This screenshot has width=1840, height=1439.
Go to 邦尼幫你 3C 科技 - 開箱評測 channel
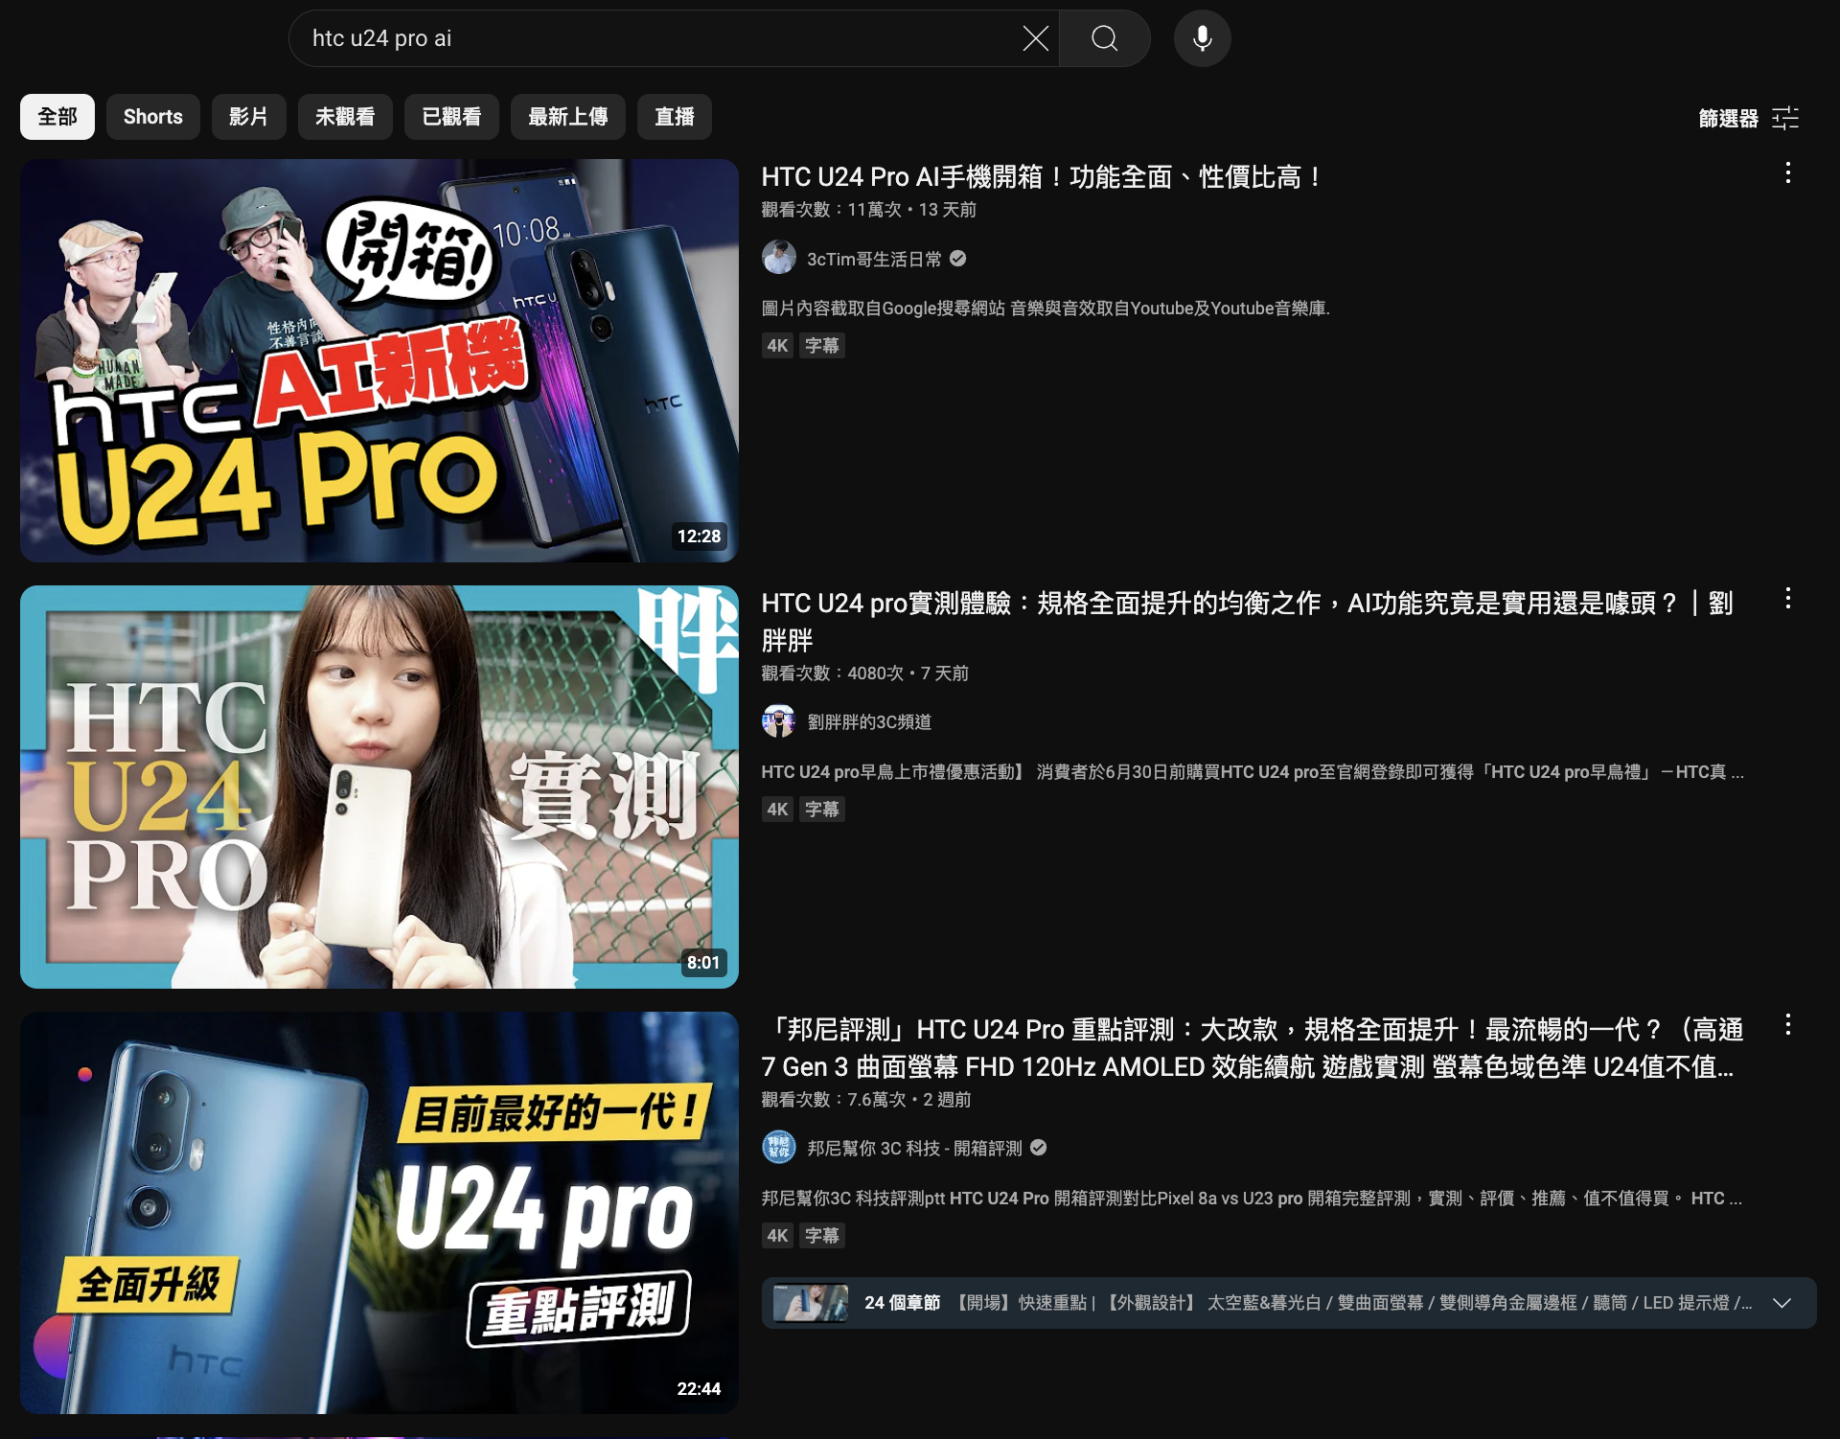(x=914, y=1148)
